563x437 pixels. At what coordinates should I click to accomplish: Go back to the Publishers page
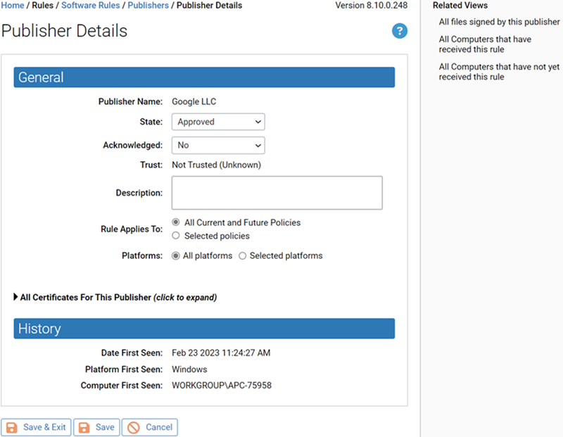pyautogui.click(x=148, y=5)
